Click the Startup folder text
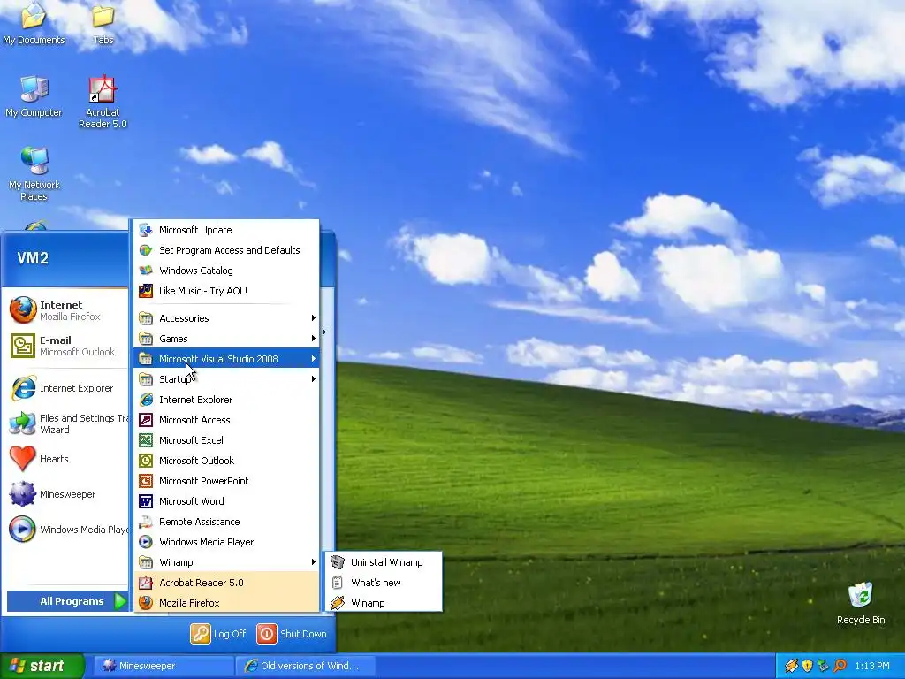The width and height of the screenshot is (905, 679). click(x=176, y=379)
